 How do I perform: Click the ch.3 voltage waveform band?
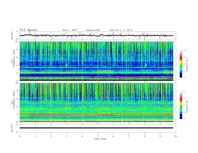(x=96, y=128)
